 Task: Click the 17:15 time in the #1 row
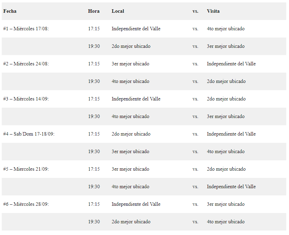pos(94,29)
